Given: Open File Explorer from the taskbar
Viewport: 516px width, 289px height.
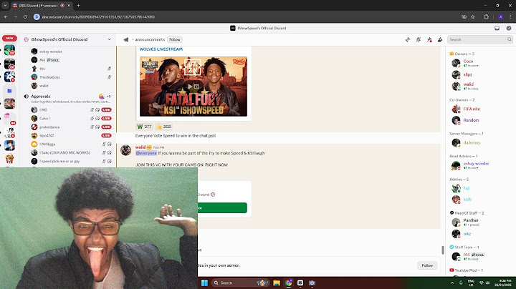Looking at the screenshot, I should [277, 283].
